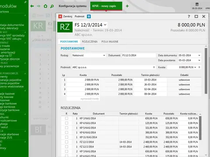The image size is (210, 157).
Task: Open bankowe entry below kasowe in sidebar
Action: [8, 104]
